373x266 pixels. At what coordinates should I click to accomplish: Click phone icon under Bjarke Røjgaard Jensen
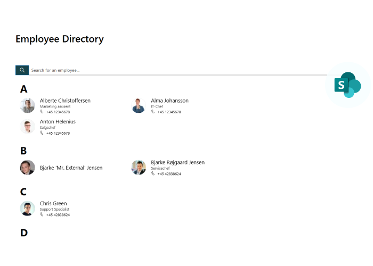pos(153,173)
